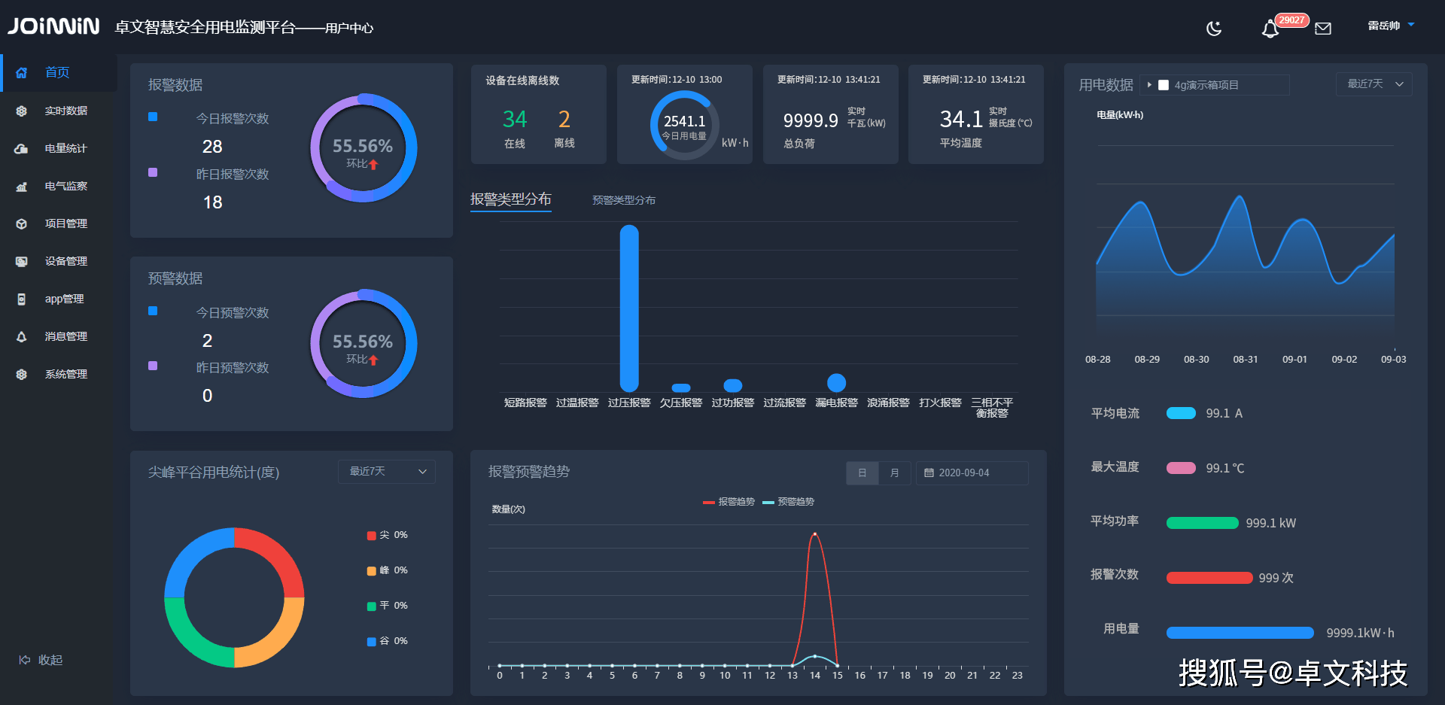The height and width of the screenshot is (705, 1445).
Task: Click the app管理 phone icon
Action: pos(22,299)
